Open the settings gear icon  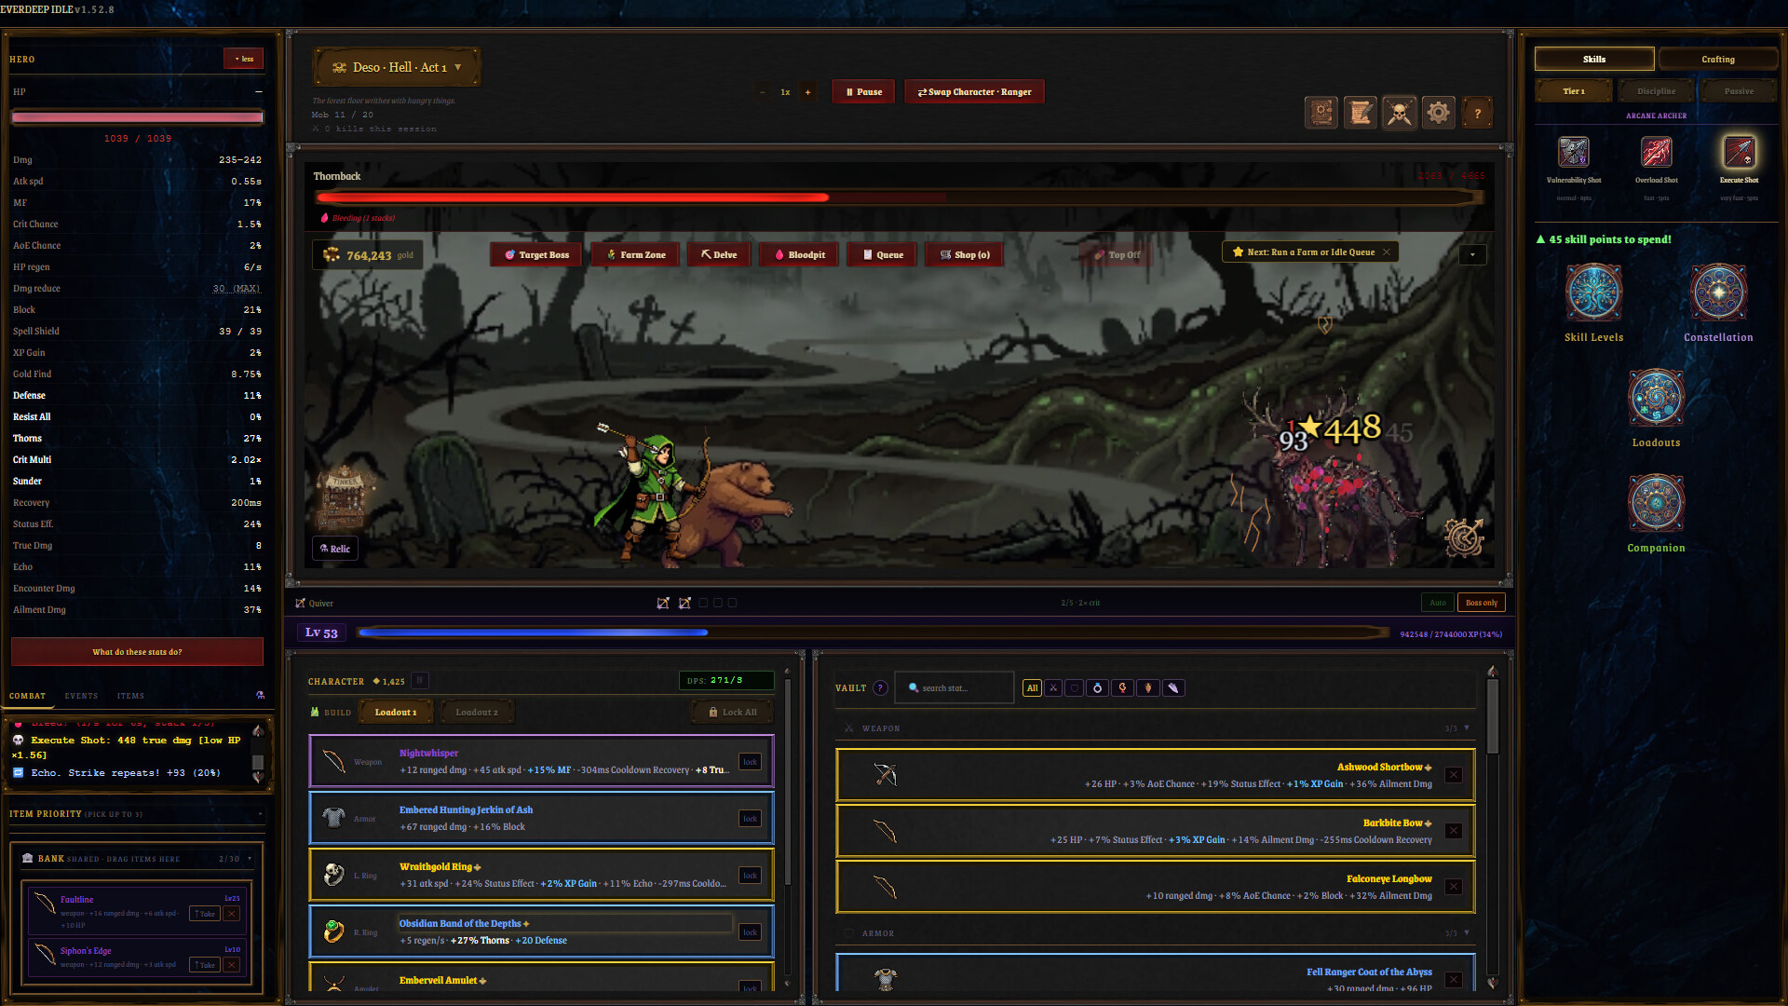[x=1438, y=113]
